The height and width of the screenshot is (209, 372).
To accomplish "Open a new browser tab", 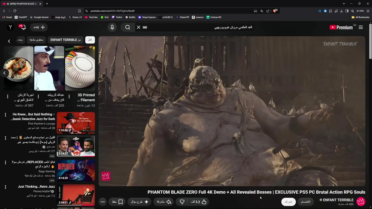I will pyautogui.click(x=47, y=3).
